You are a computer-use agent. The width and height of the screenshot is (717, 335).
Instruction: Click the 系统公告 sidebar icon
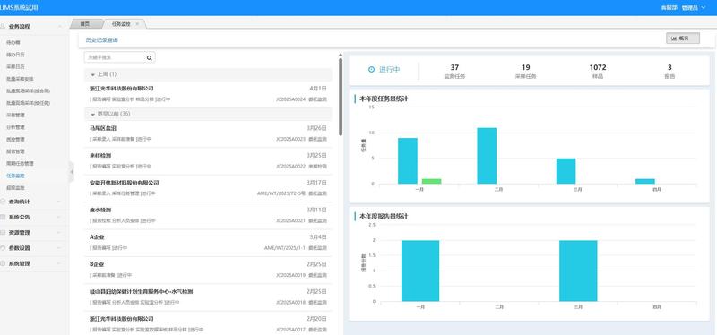pos(4,217)
